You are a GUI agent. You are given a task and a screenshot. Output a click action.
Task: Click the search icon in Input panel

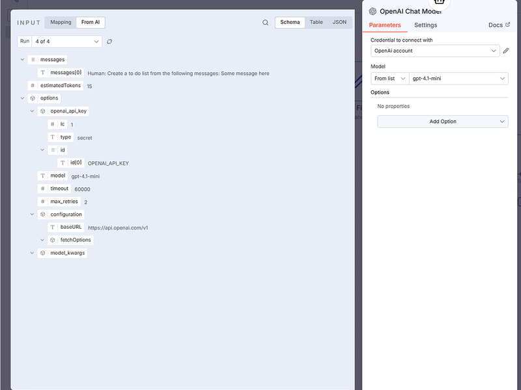[x=265, y=23]
